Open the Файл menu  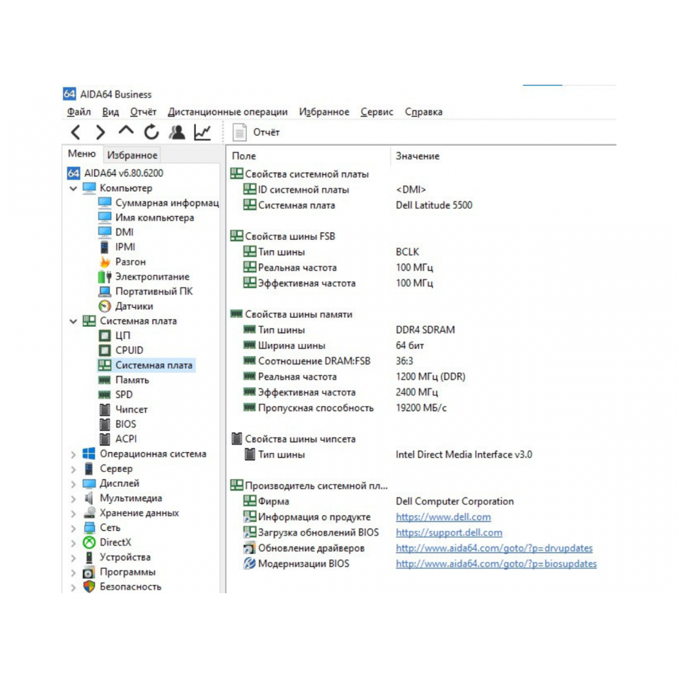click(x=79, y=112)
